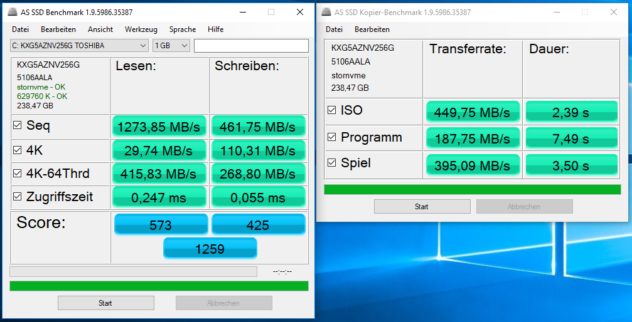Click Start button in AS SSD Benchmark window
Image resolution: width=632 pixels, height=322 pixels.
[x=106, y=303]
